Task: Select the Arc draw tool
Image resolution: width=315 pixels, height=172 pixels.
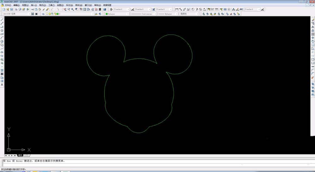Action: (x=2, y=38)
